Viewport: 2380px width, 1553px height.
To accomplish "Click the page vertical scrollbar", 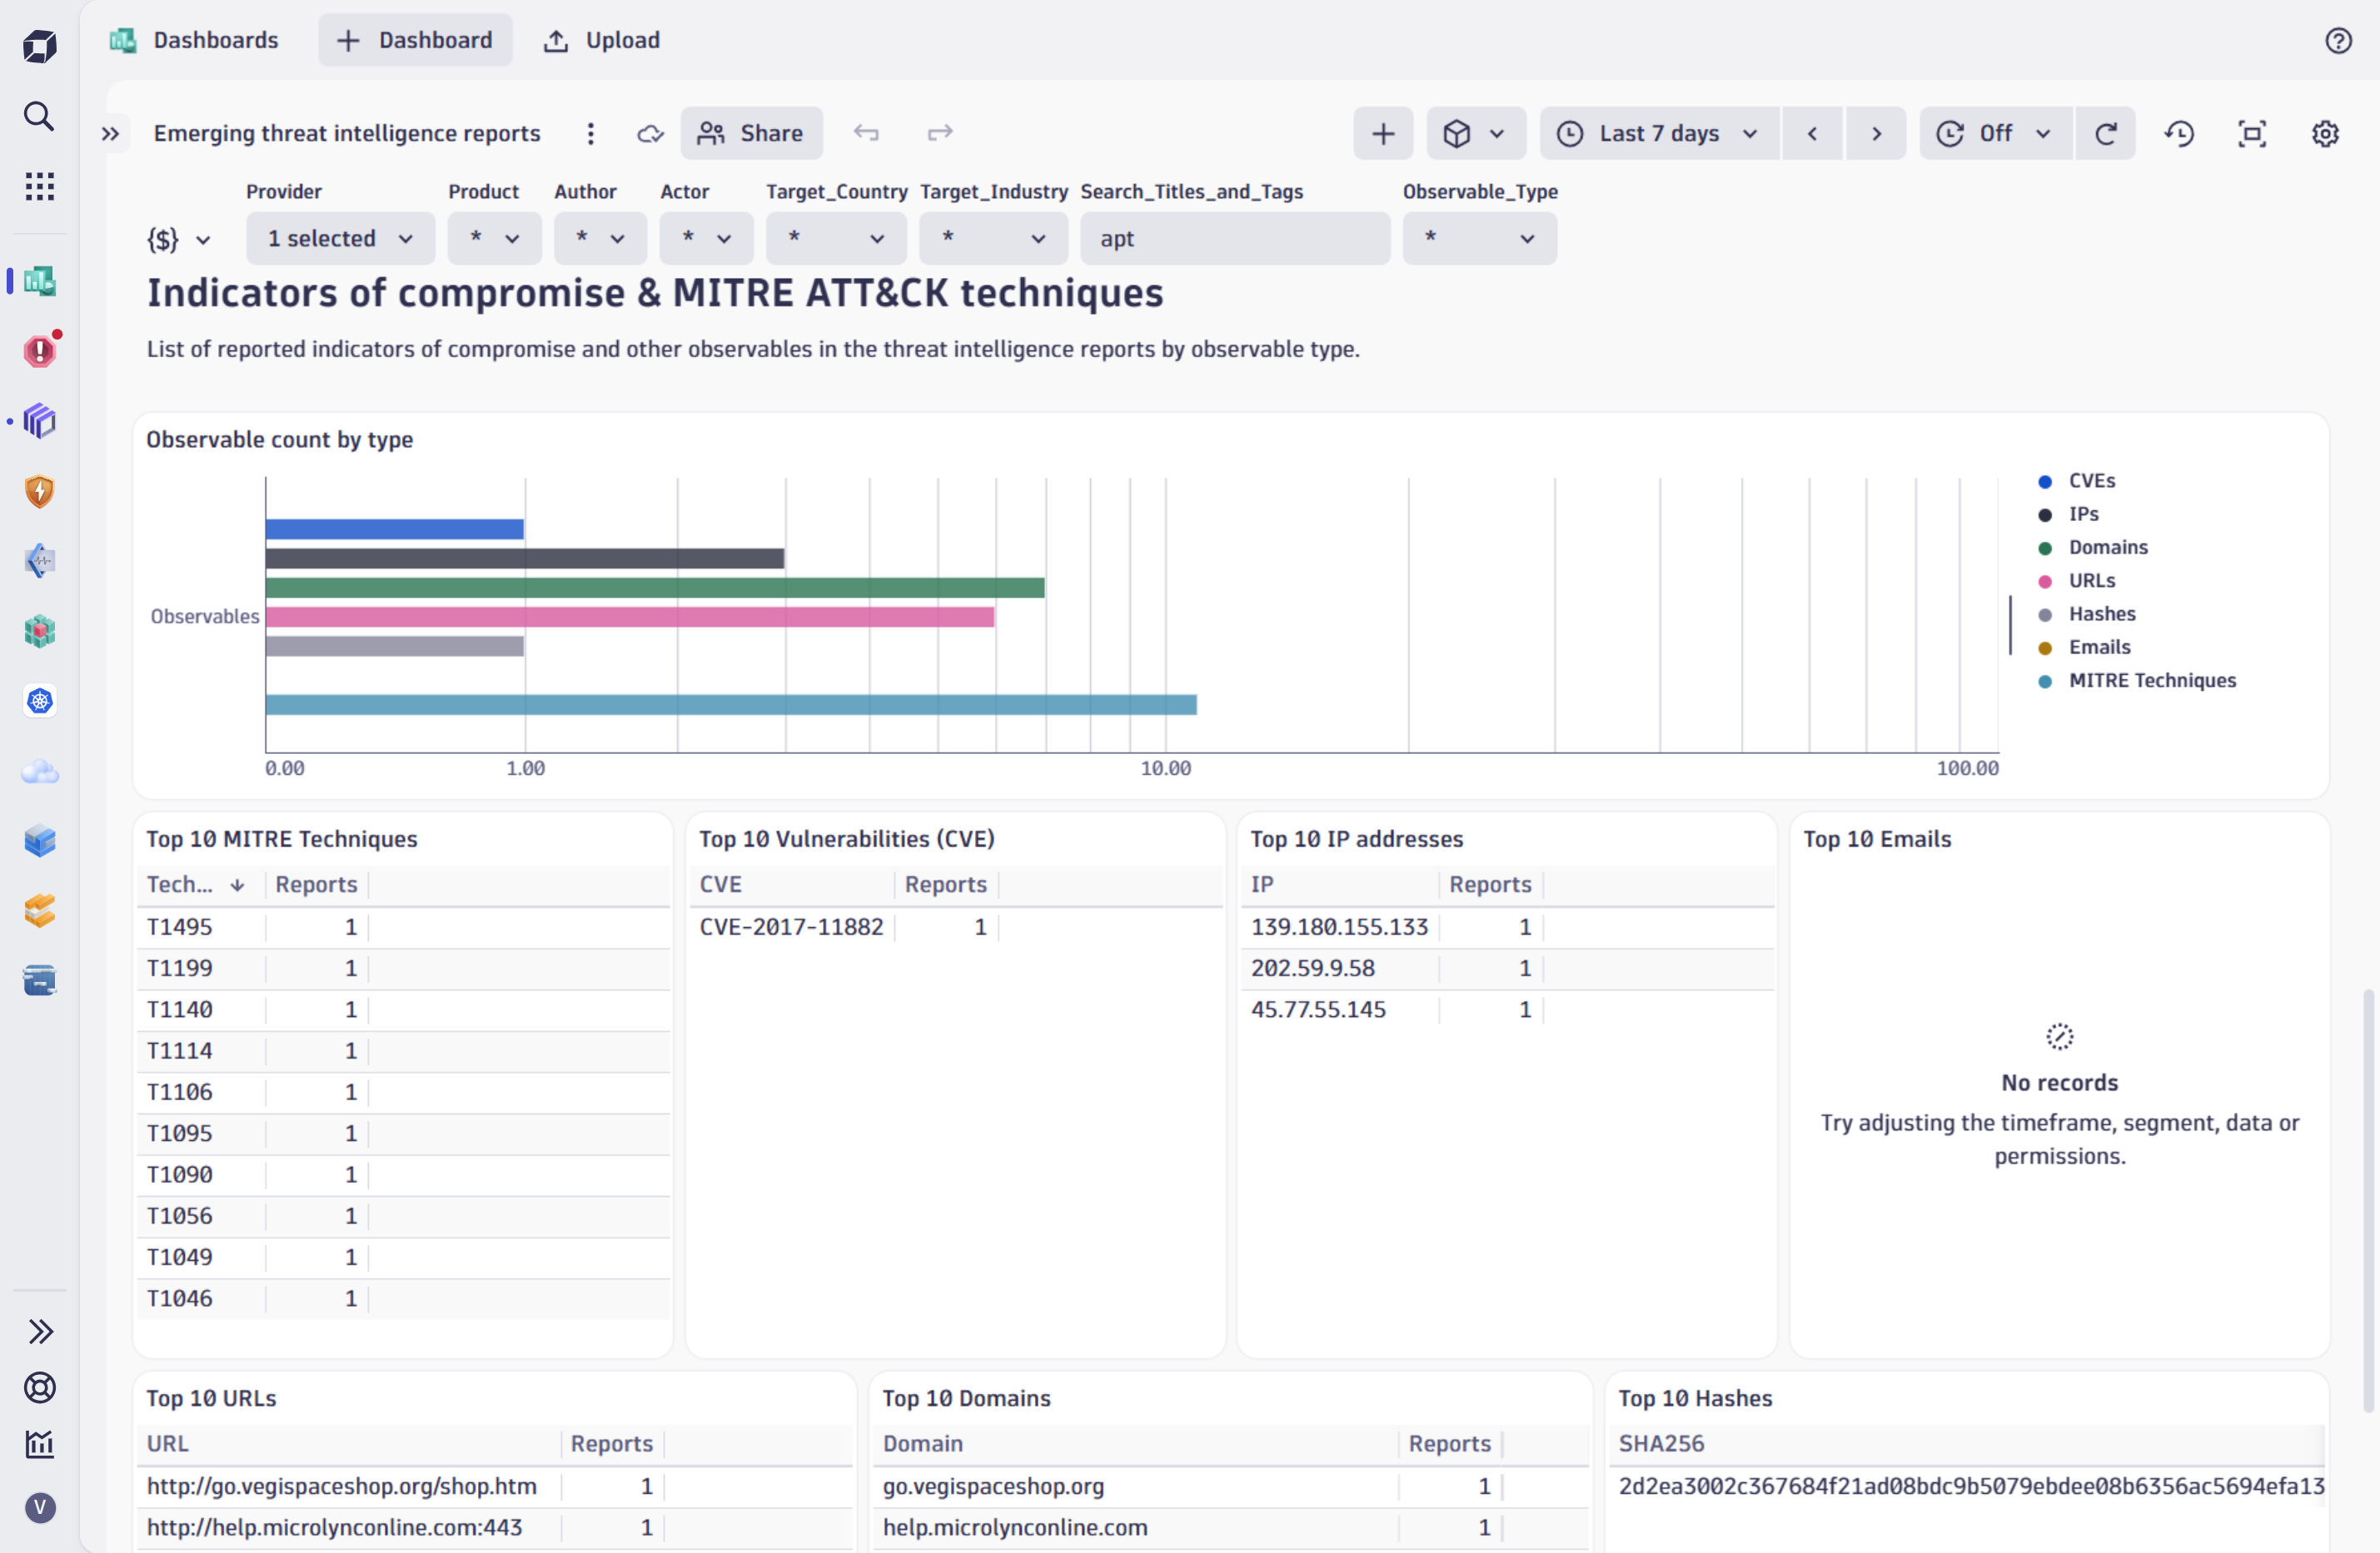I will click(2367, 1199).
